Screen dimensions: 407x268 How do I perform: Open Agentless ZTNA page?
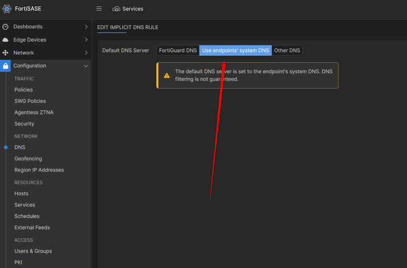tap(34, 113)
